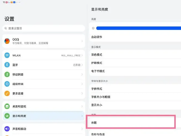181x136 pixels.
Task: Click the sound and vibration speaker icon
Action: point(7,129)
